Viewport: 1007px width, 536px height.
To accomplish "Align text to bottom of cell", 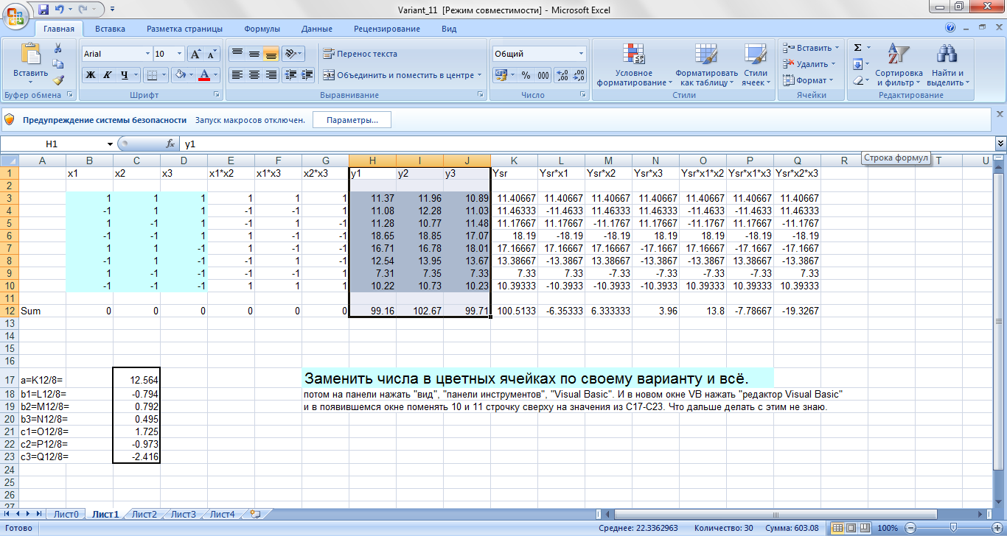I will (x=271, y=54).
